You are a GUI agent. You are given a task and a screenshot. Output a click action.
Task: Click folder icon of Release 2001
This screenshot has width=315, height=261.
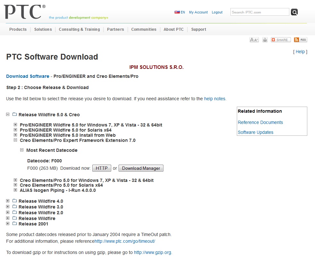point(14,224)
